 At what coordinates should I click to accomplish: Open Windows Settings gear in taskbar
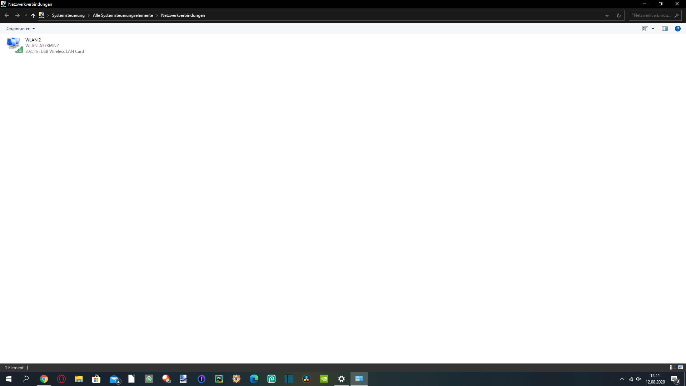341,379
